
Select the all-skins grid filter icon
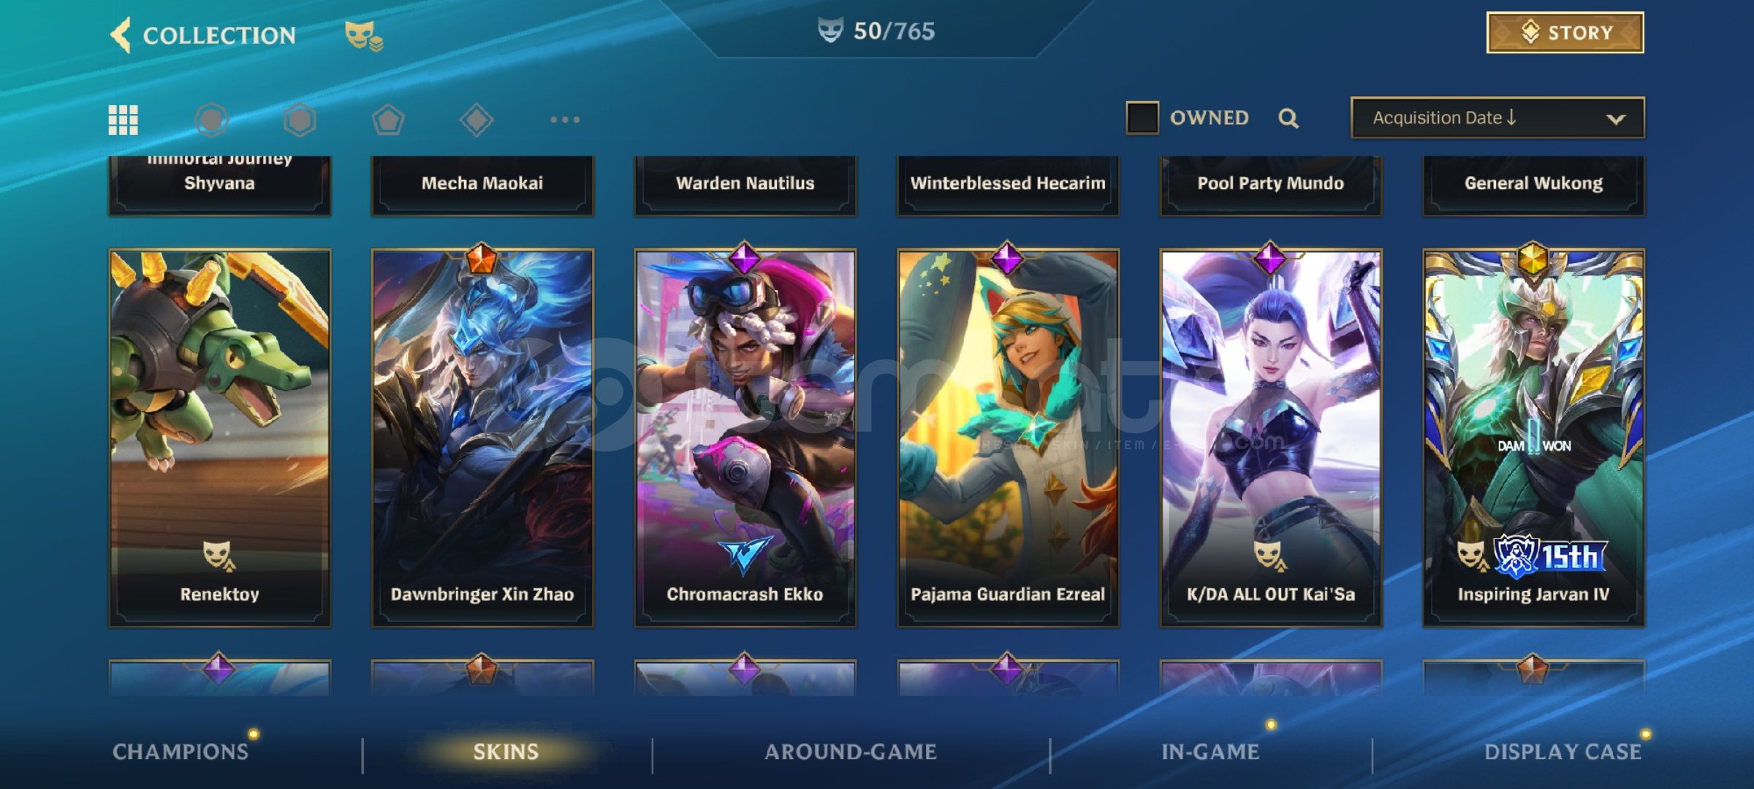coord(124,119)
